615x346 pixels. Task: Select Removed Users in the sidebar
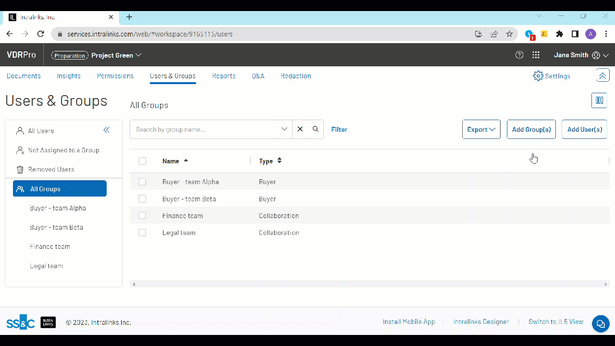pyautogui.click(x=51, y=169)
